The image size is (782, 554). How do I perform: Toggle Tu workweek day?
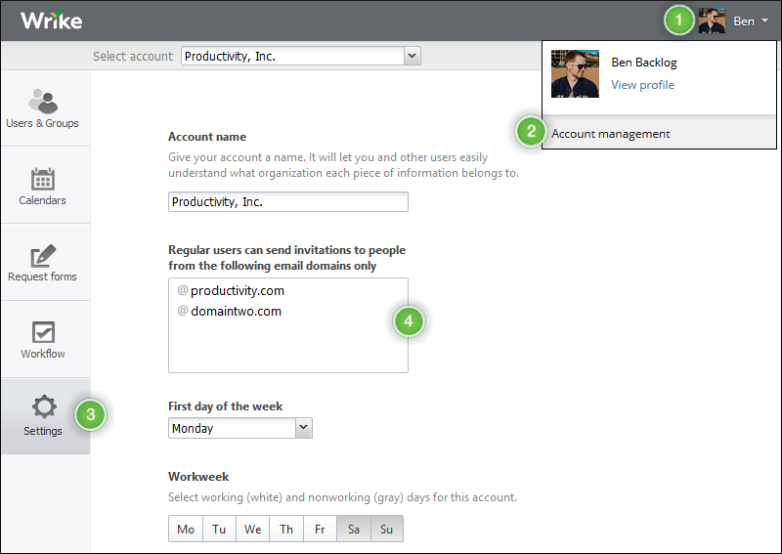click(x=219, y=529)
